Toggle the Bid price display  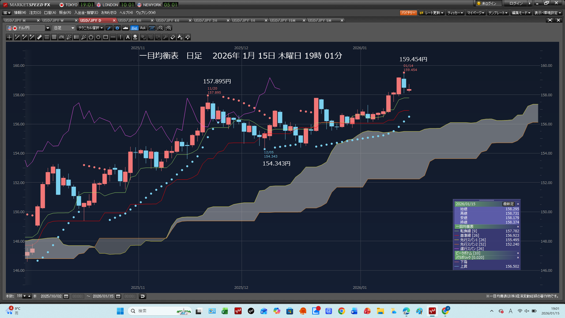[x=134, y=28]
